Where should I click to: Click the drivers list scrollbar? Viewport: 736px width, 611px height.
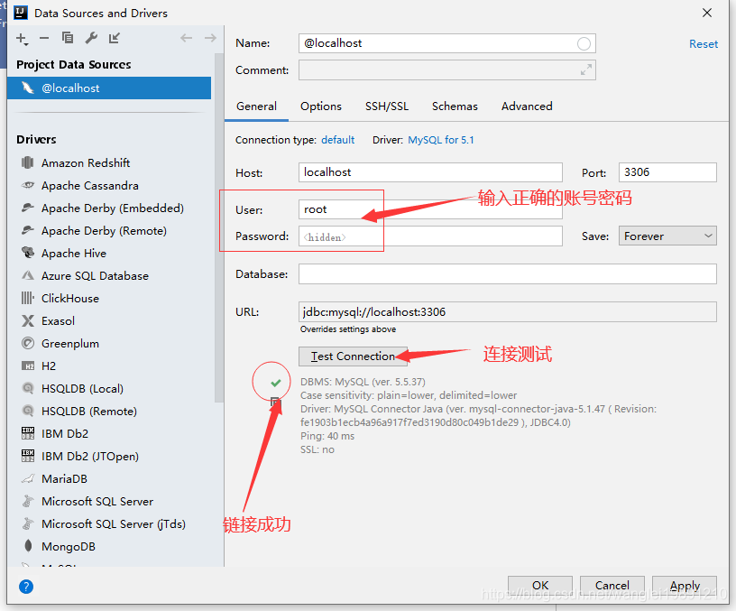[219, 227]
